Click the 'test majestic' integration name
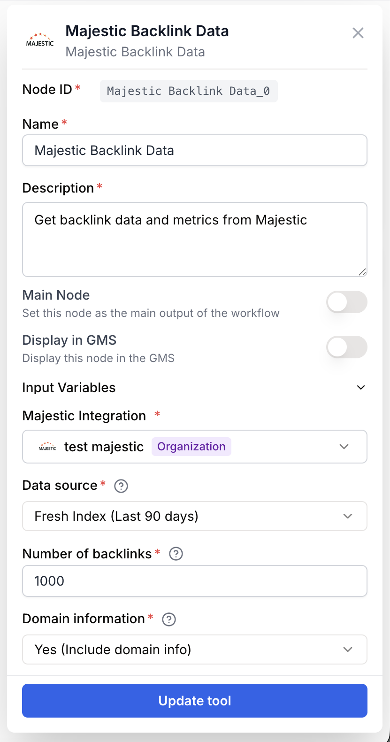390x742 pixels. [104, 447]
